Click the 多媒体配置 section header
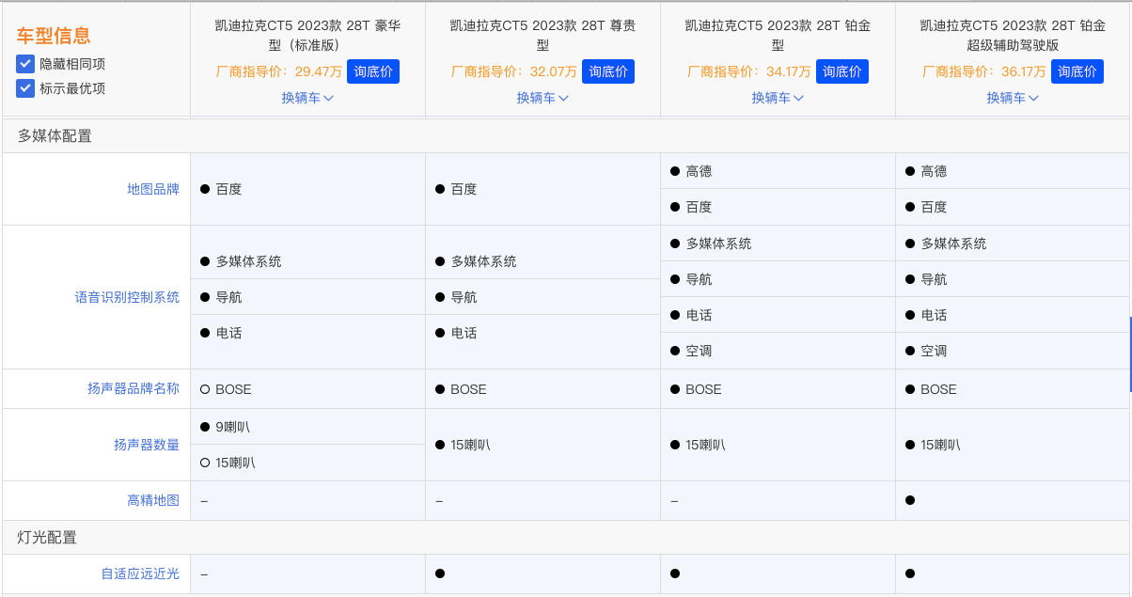Viewport: 1132px width, 597px height. click(55, 135)
